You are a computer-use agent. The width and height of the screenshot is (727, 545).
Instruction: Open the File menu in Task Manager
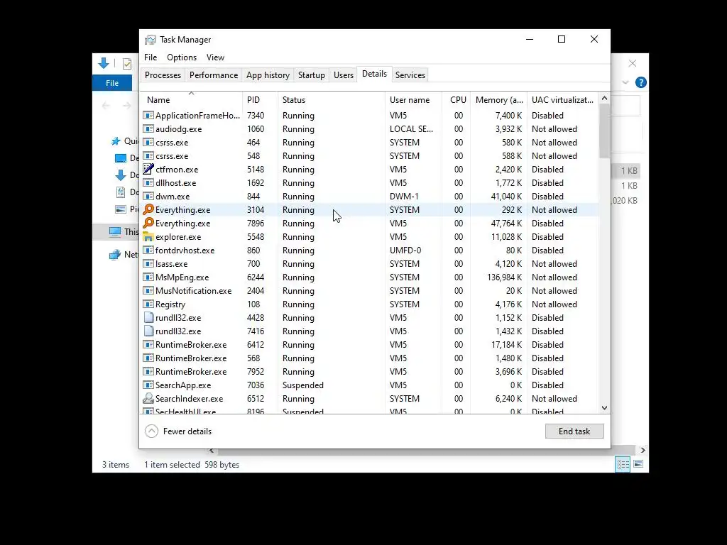(x=151, y=57)
